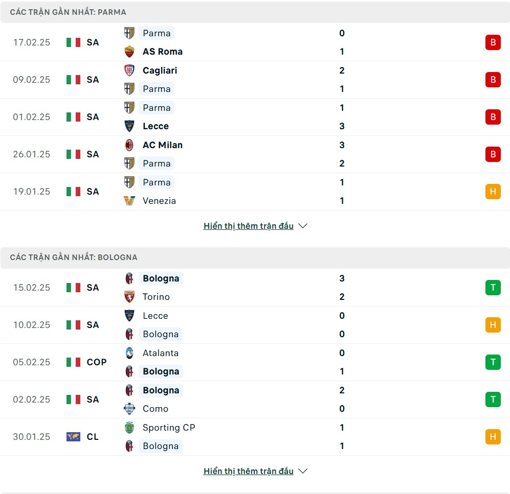Open 'Hiển thị thêm trận đấu' under Bologna
The image size is (510, 494).
point(248,471)
